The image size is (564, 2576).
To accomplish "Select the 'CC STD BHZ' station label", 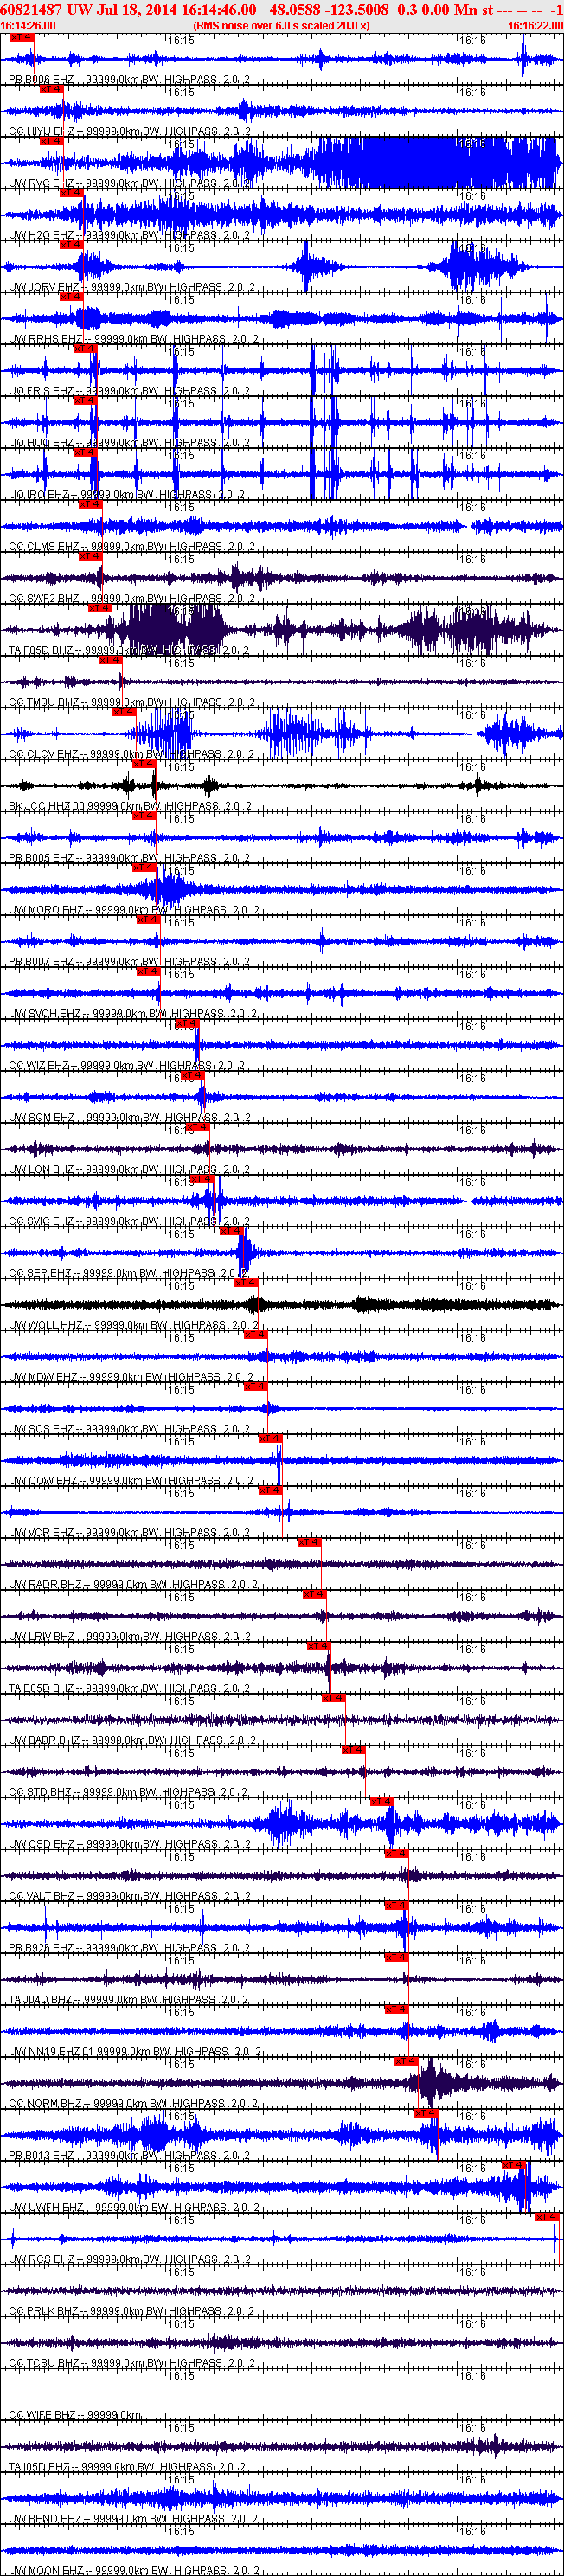I will 39,1793.
